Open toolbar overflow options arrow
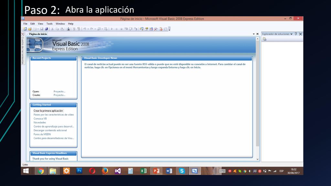 click(x=169, y=29)
